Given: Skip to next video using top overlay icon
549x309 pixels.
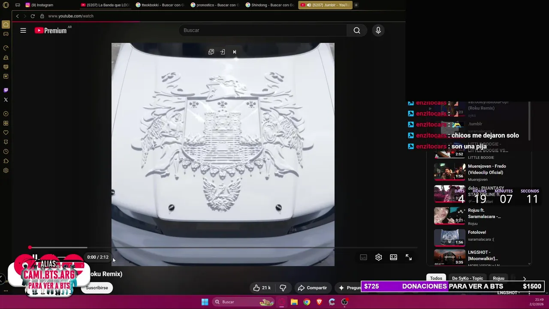Looking at the screenshot, I should pyautogui.click(x=235, y=52).
